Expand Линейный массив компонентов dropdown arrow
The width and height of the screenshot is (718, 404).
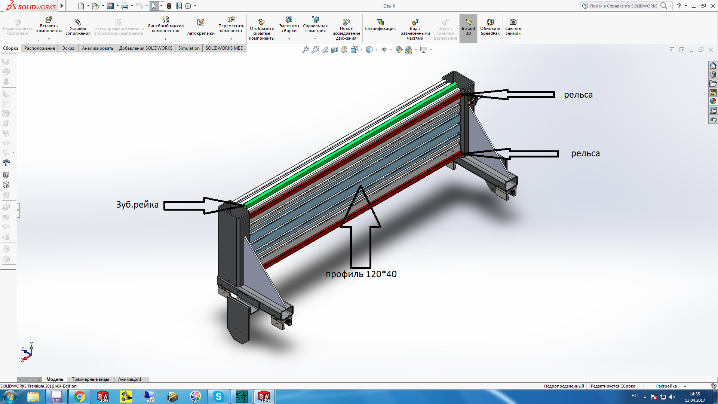coord(165,39)
